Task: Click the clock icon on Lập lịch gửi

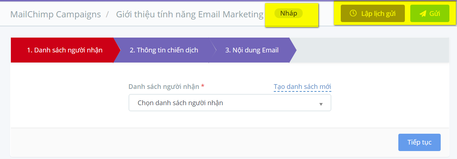Action: pos(353,13)
